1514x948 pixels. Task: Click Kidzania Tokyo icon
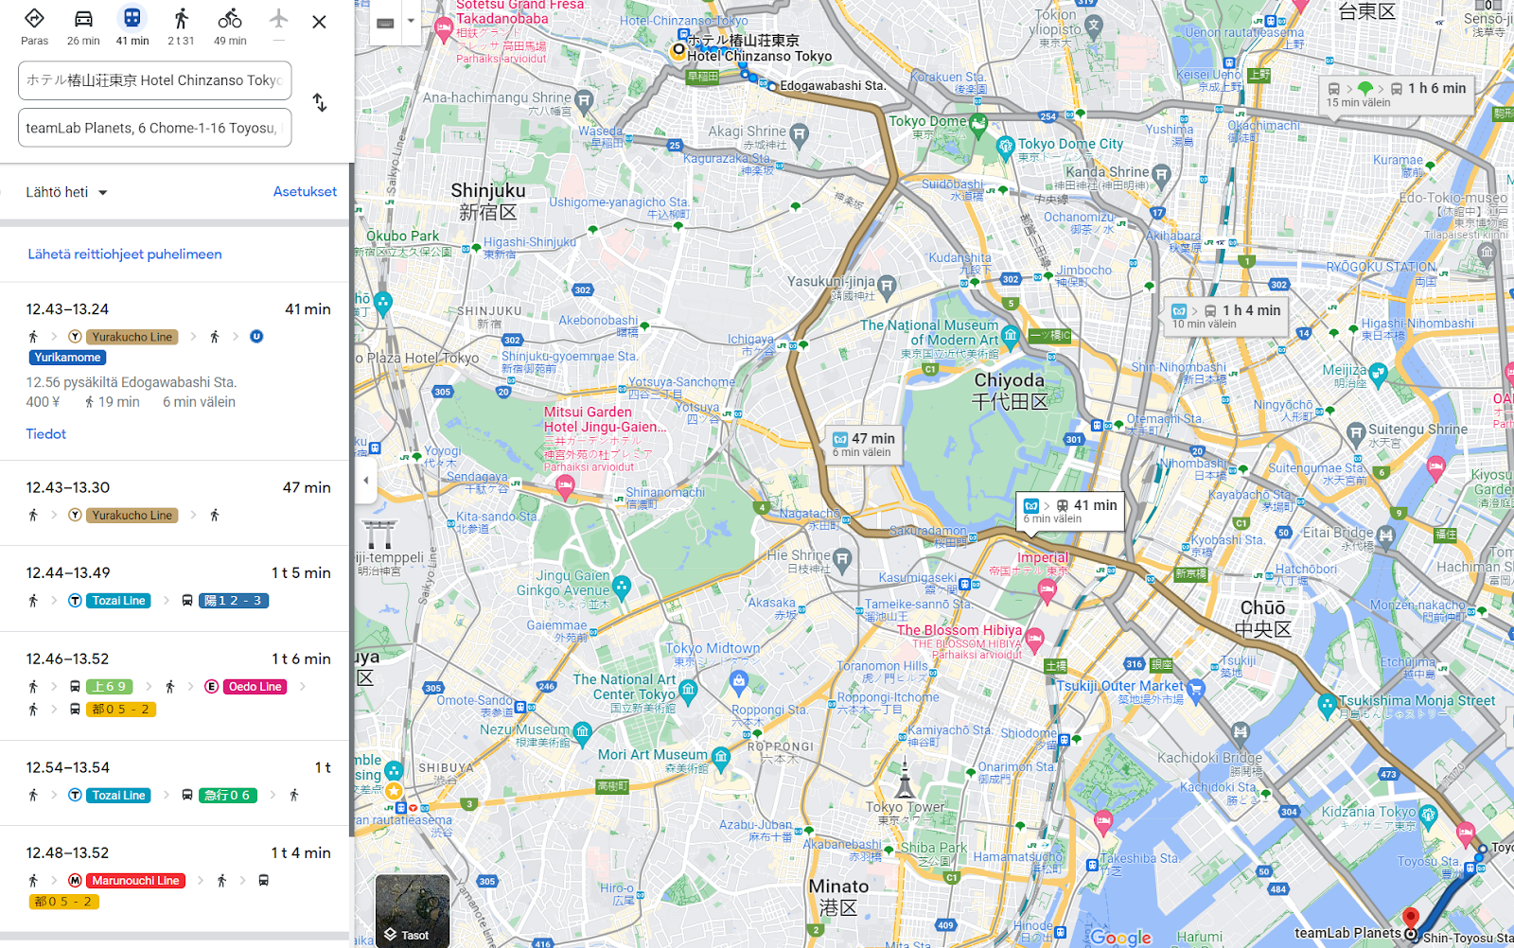(x=1429, y=815)
